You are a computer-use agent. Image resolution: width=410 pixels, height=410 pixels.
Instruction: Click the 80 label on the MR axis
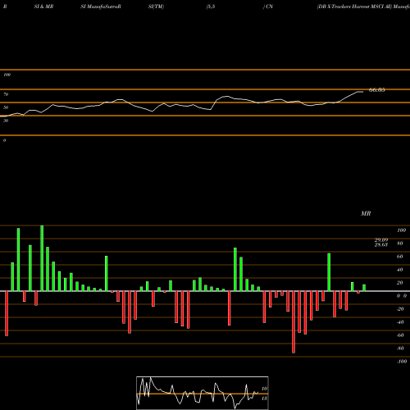tap(400, 244)
